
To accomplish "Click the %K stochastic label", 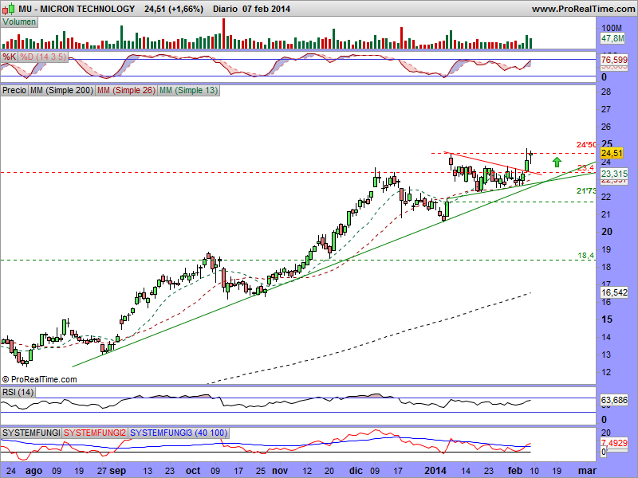I will click(9, 57).
